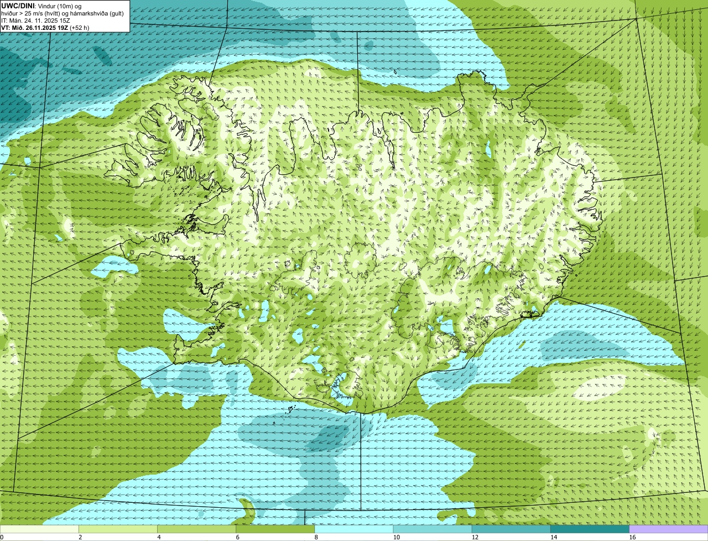
Task: Click the 12–14 m/s teal legend swatch
Action: (511, 529)
